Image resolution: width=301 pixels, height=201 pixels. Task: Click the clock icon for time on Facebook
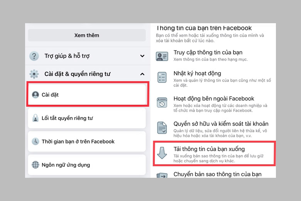36,141
